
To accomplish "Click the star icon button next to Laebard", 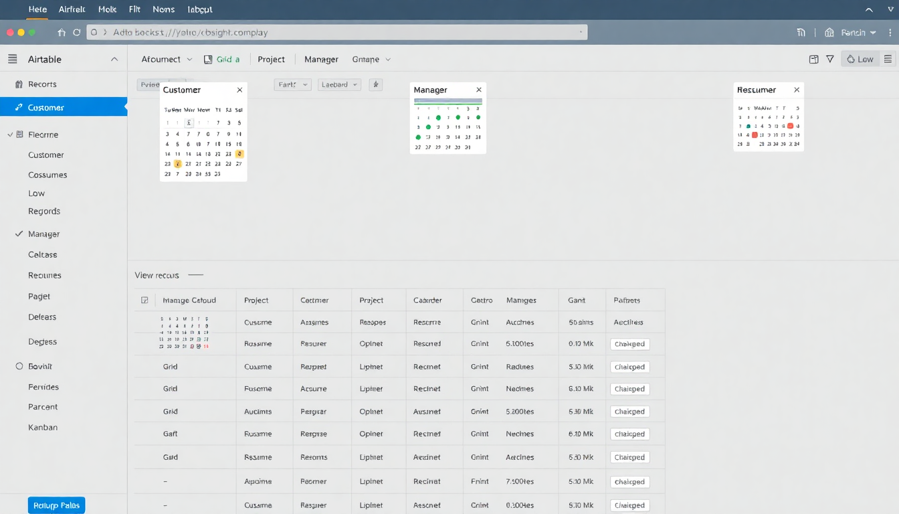I will click(376, 84).
